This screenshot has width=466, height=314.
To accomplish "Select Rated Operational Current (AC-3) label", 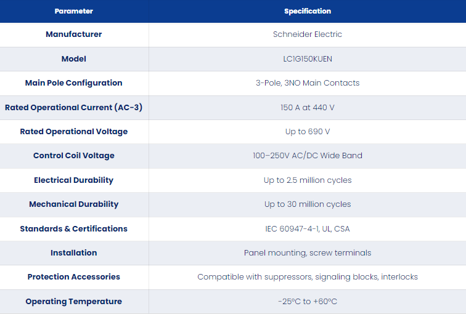I will (74, 107).
